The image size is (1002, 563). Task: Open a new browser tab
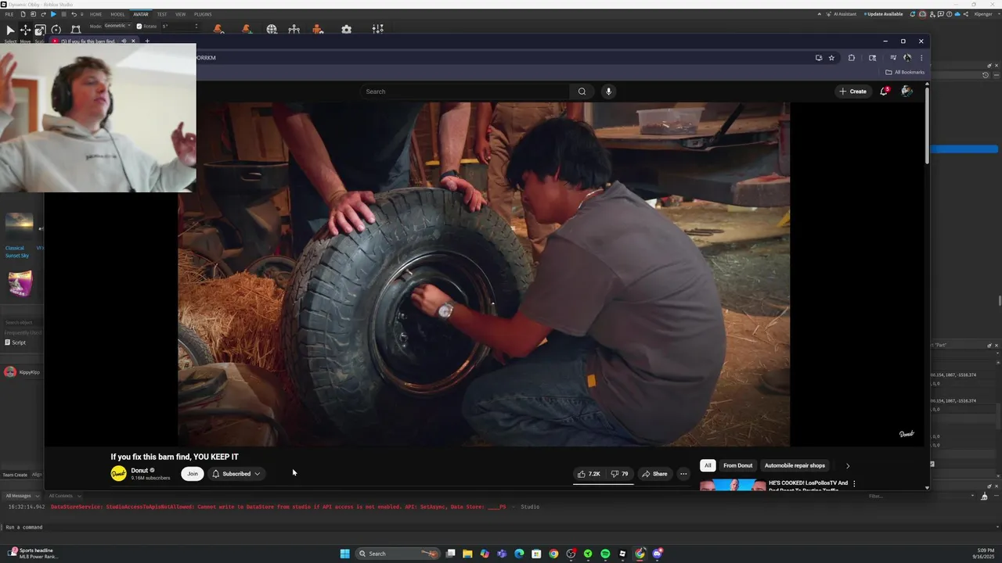click(x=146, y=41)
